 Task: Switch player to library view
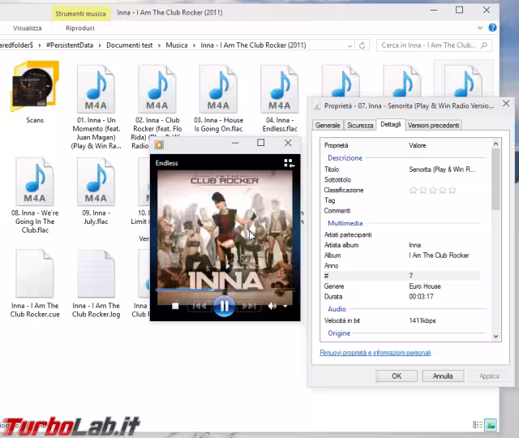pyautogui.click(x=289, y=163)
